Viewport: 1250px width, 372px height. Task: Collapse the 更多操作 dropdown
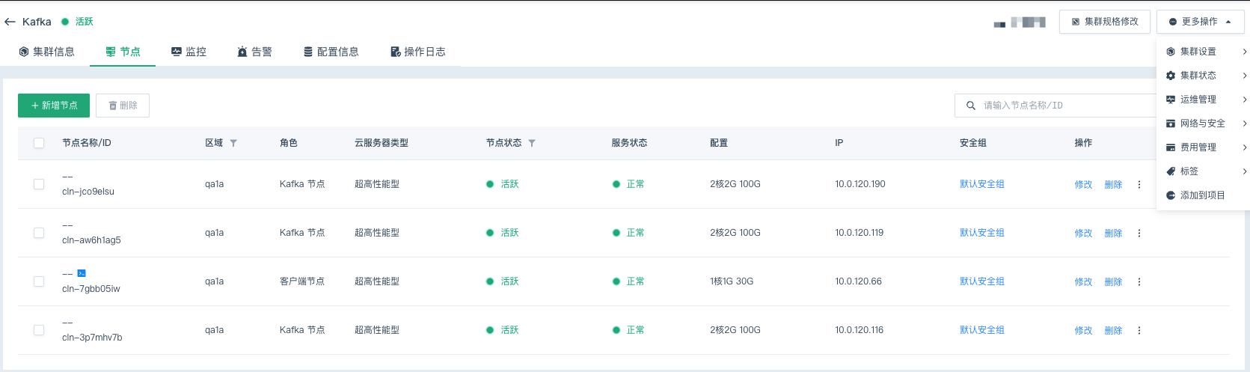coord(1200,22)
